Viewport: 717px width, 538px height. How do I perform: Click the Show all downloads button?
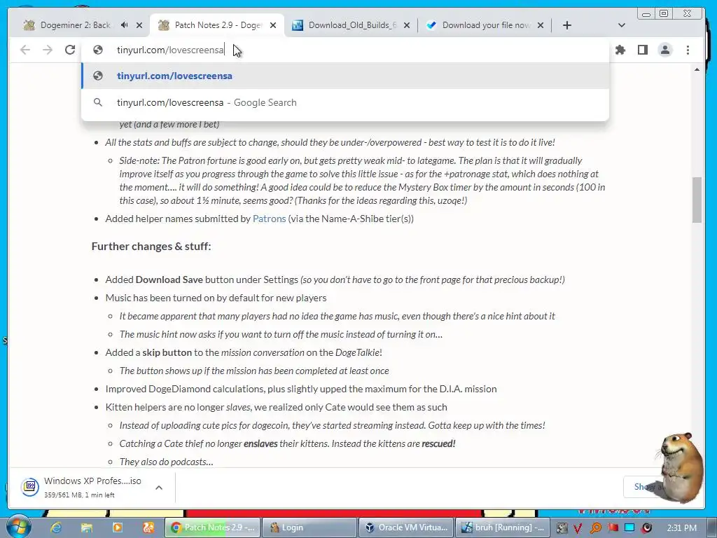click(x=644, y=487)
